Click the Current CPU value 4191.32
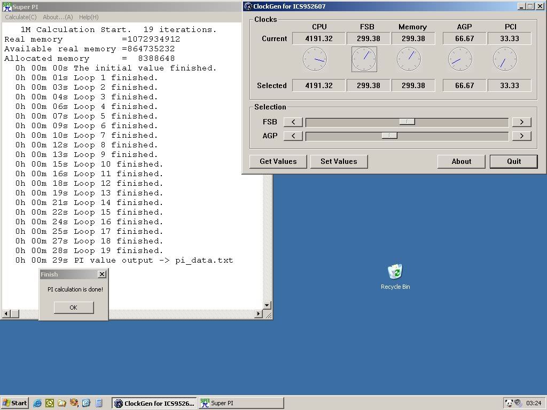 [x=319, y=38]
